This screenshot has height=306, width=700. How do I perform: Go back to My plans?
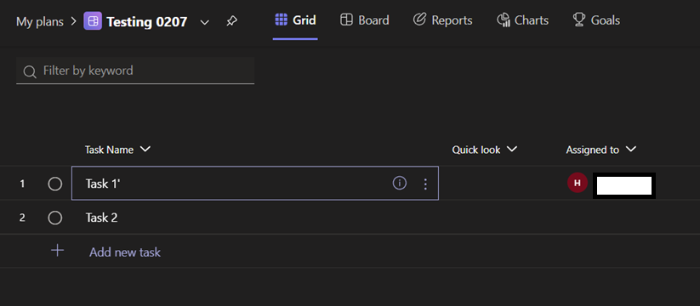point(40,21)
